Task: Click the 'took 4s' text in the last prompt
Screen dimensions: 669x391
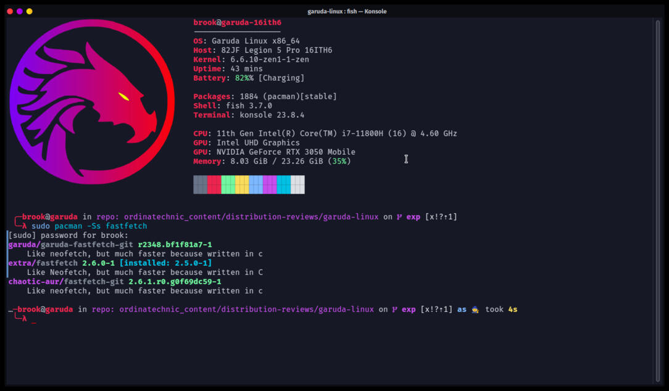Action: [x=501, y=310]
